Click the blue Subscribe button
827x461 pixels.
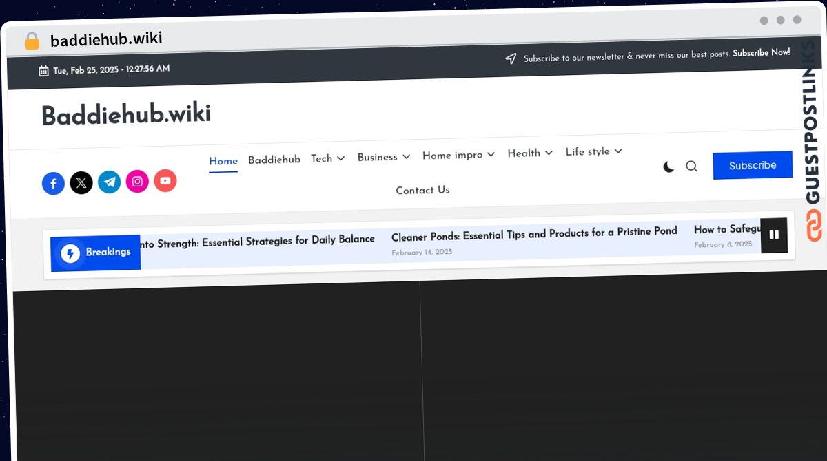[x=753, y=165]
